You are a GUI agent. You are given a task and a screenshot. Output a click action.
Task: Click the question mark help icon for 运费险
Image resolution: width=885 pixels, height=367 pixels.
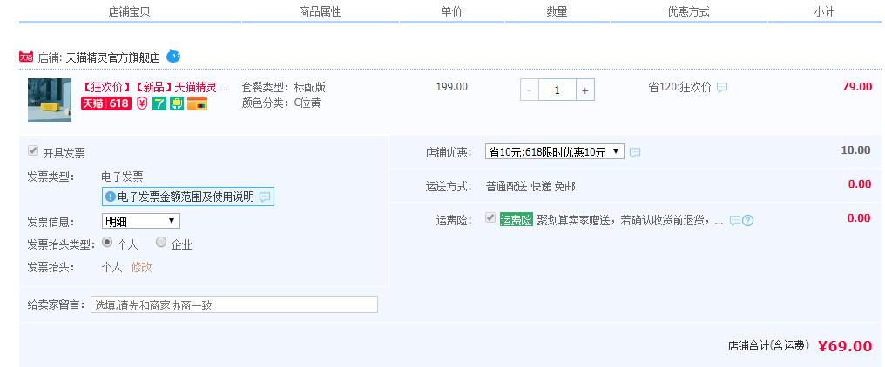(x=748, y=220)
